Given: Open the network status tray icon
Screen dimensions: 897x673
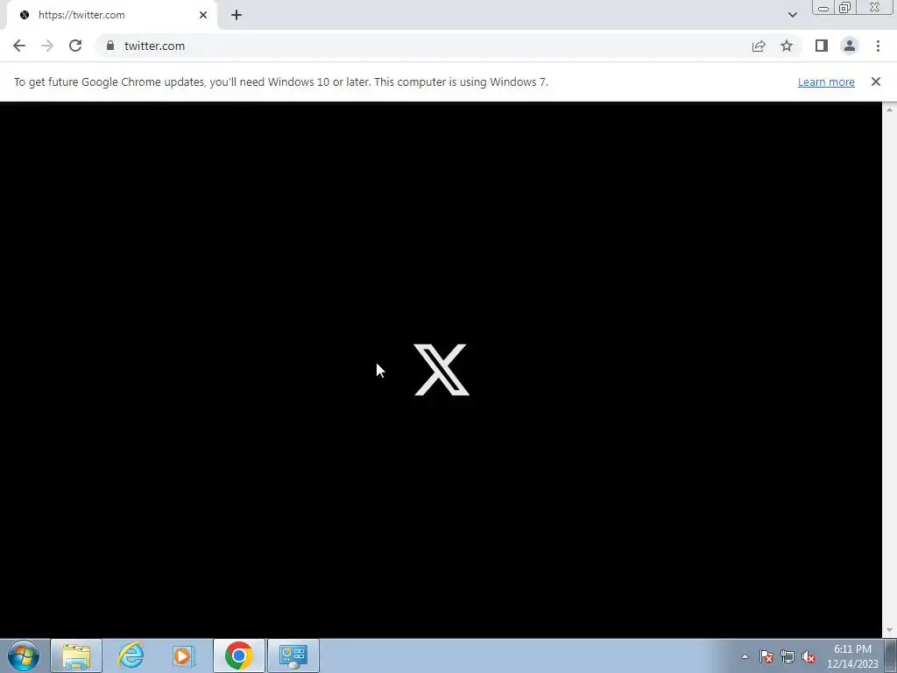Looking at the screenshot, I should (x=788, y=656).
